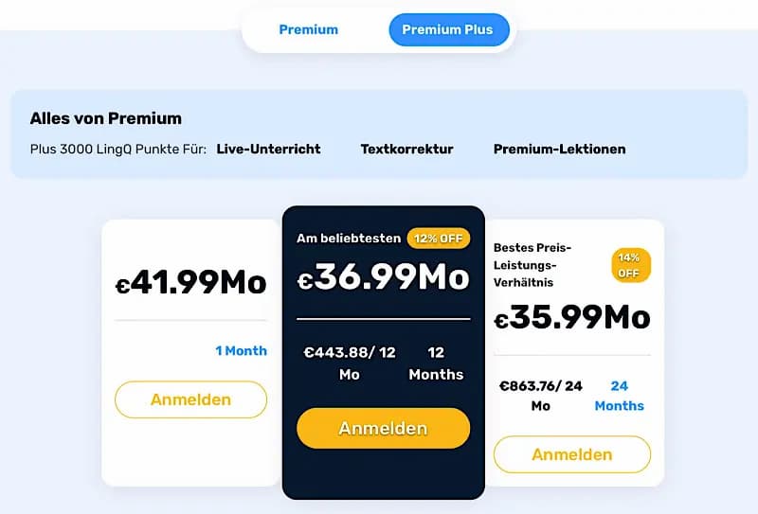This screenshot has width=758, height=514.
Task: Click the Alles von Premium heading
Action: [x=105, y=118]
